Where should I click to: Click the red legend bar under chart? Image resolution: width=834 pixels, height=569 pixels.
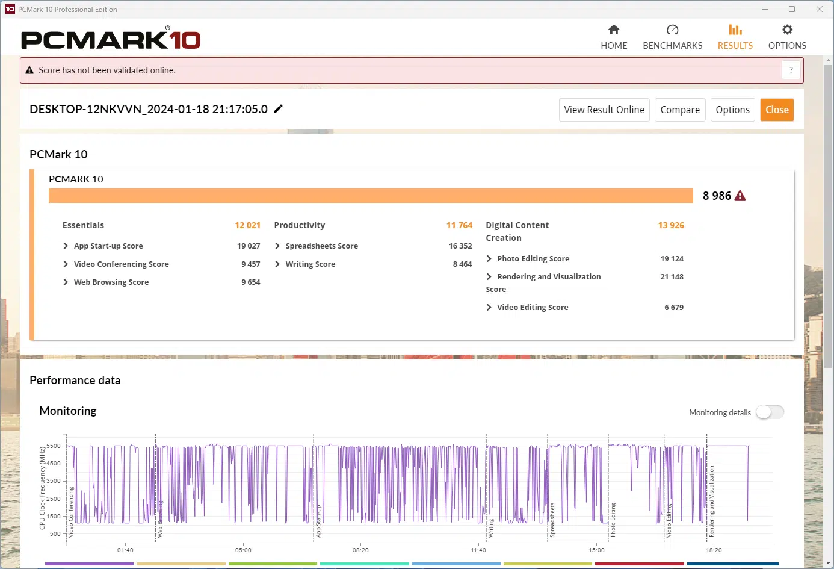639,564
